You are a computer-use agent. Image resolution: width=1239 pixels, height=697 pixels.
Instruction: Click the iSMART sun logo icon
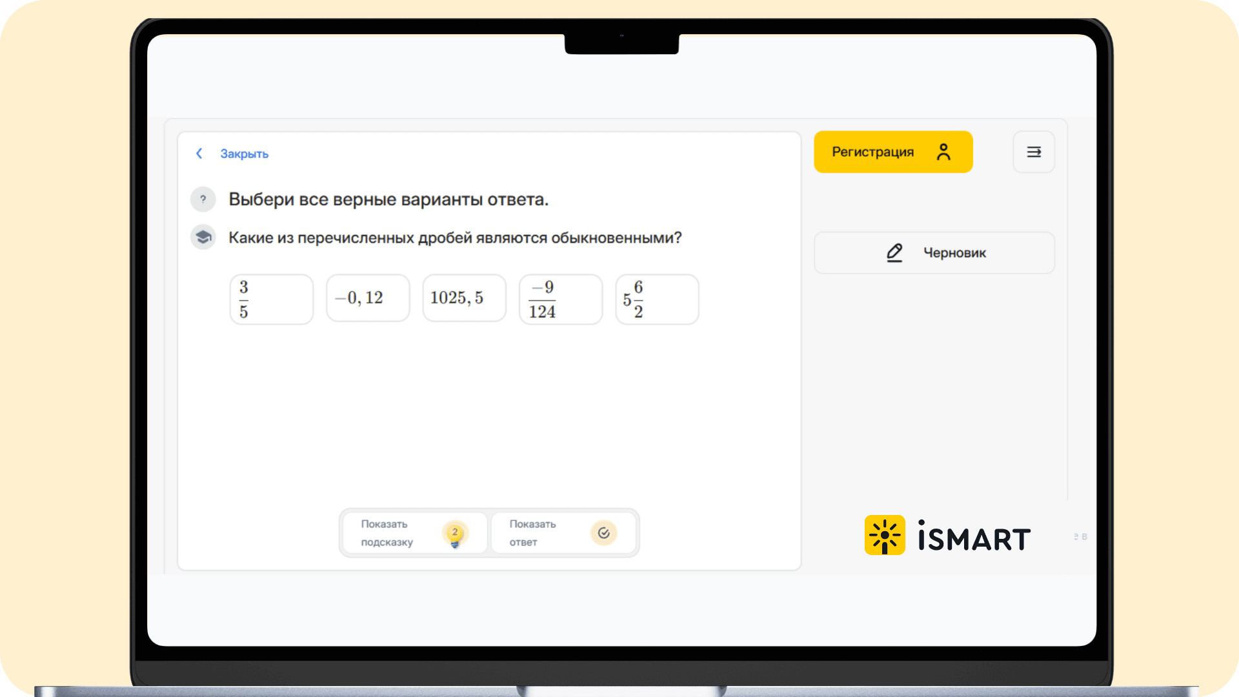click(885, 535)
